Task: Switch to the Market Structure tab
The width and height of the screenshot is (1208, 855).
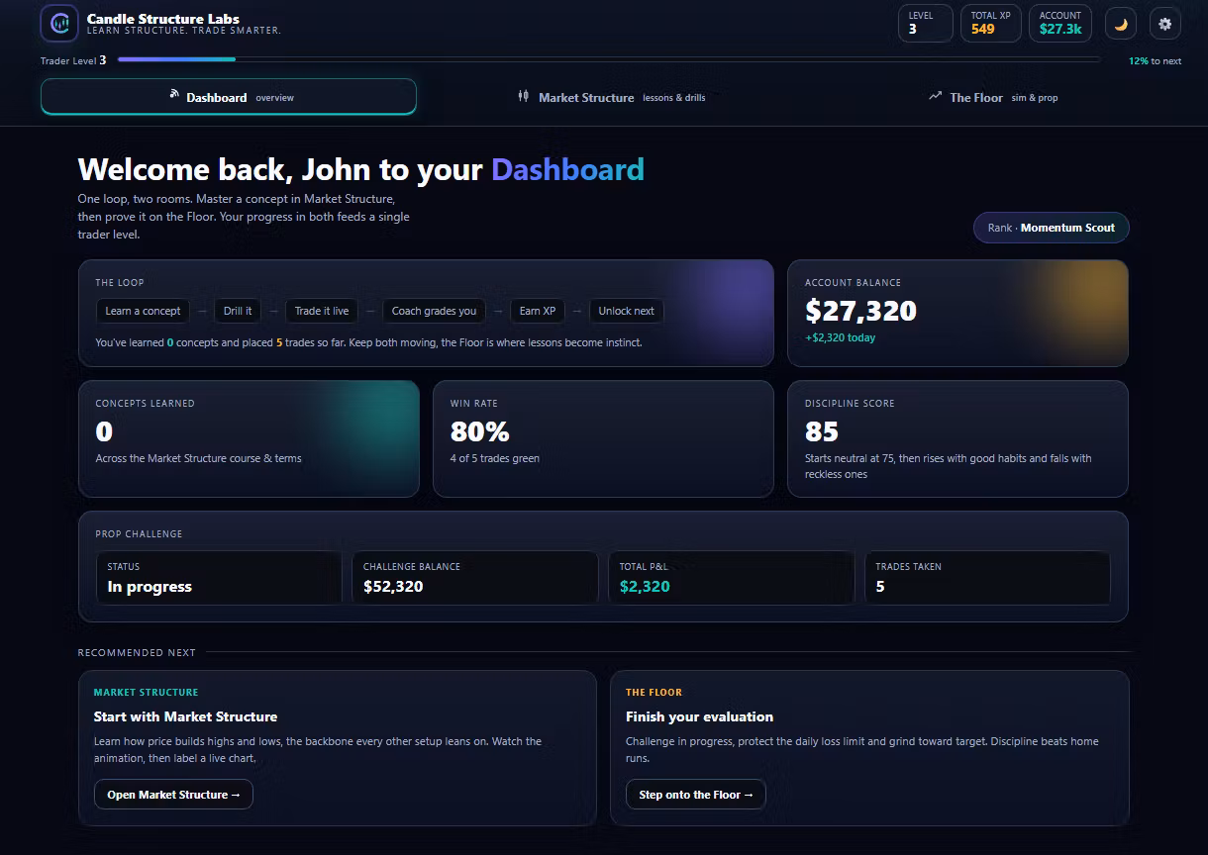Action: click(611, 97)
